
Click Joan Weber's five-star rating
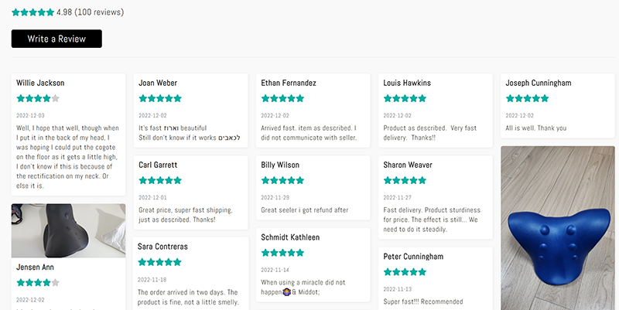coord(160,98)
